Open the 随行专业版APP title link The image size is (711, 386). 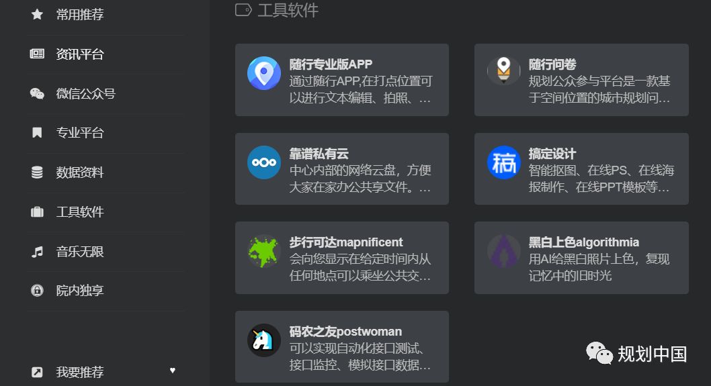[331, 64]
